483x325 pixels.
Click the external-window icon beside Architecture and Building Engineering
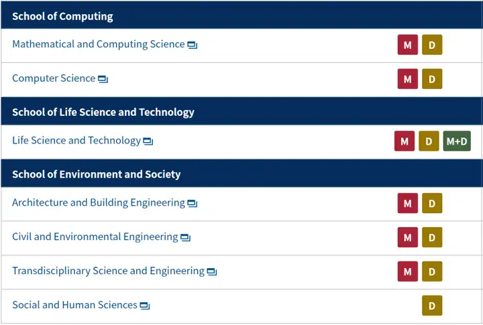point(193,204)
